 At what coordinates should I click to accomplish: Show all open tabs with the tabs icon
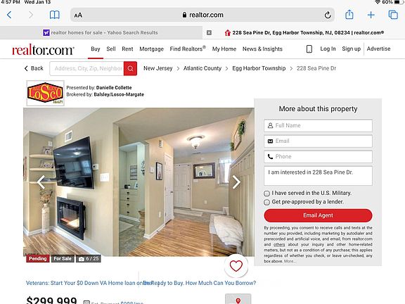(x=393, y=15)
